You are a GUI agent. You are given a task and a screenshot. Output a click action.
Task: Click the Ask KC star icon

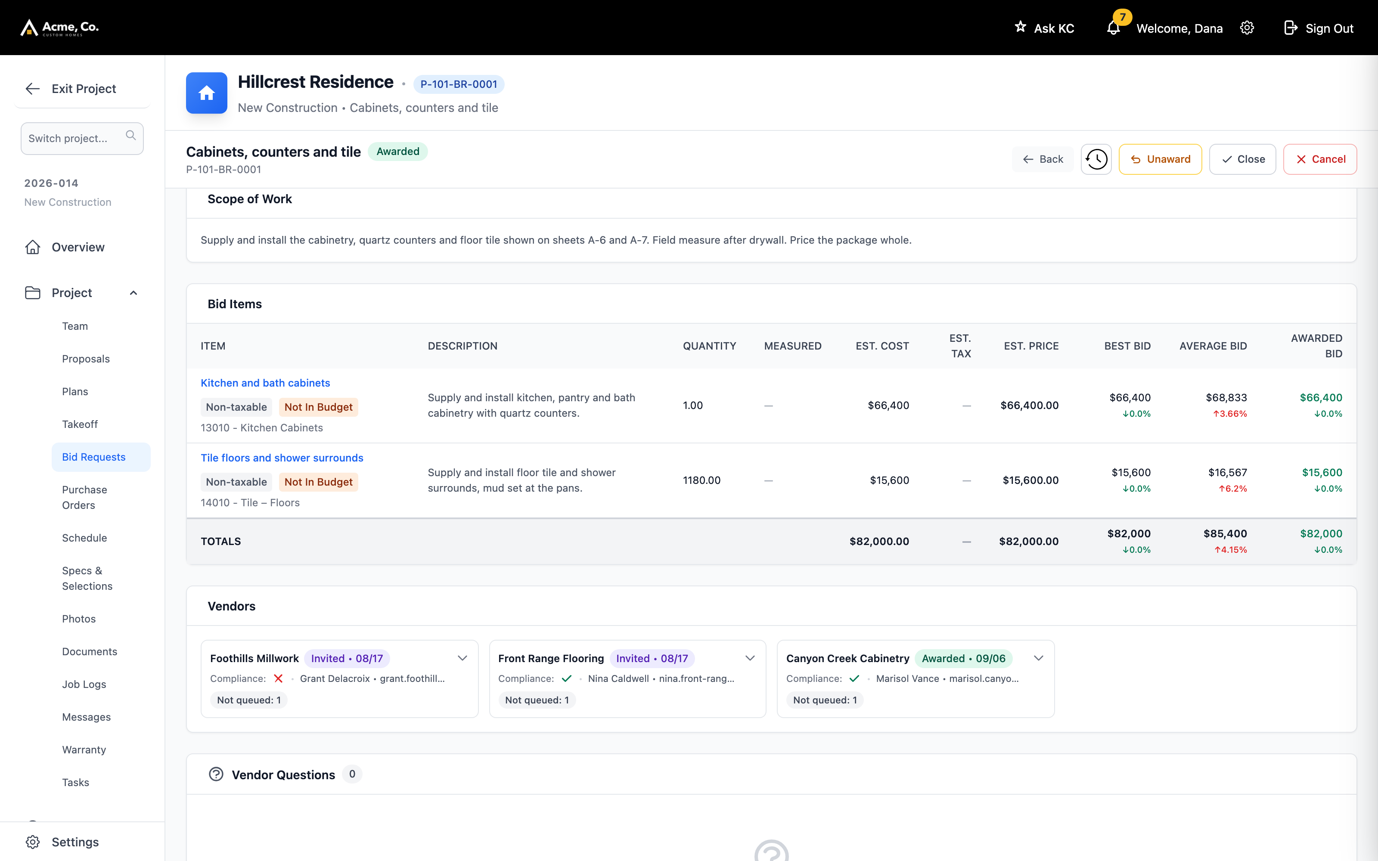coord(1020,27)
